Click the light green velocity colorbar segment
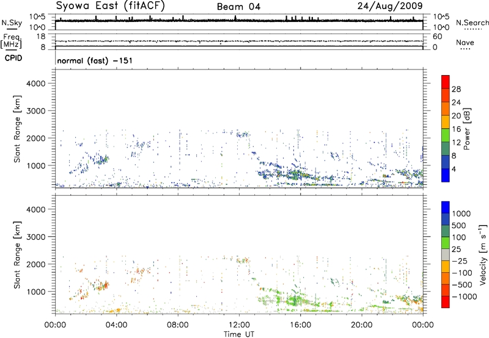489x338 pixels. 446,243
